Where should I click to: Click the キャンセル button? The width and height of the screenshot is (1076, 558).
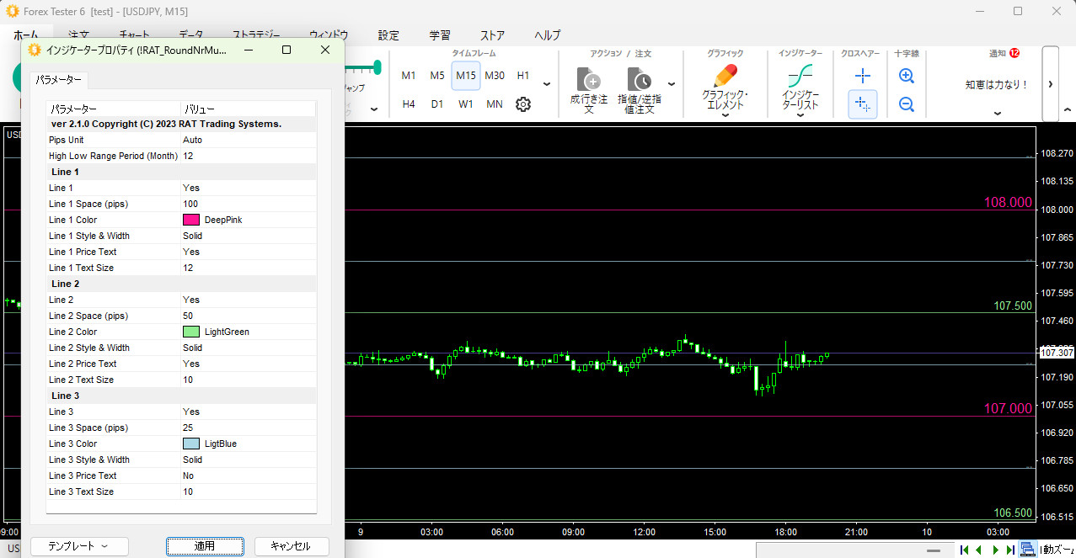(x=291, y=546)
